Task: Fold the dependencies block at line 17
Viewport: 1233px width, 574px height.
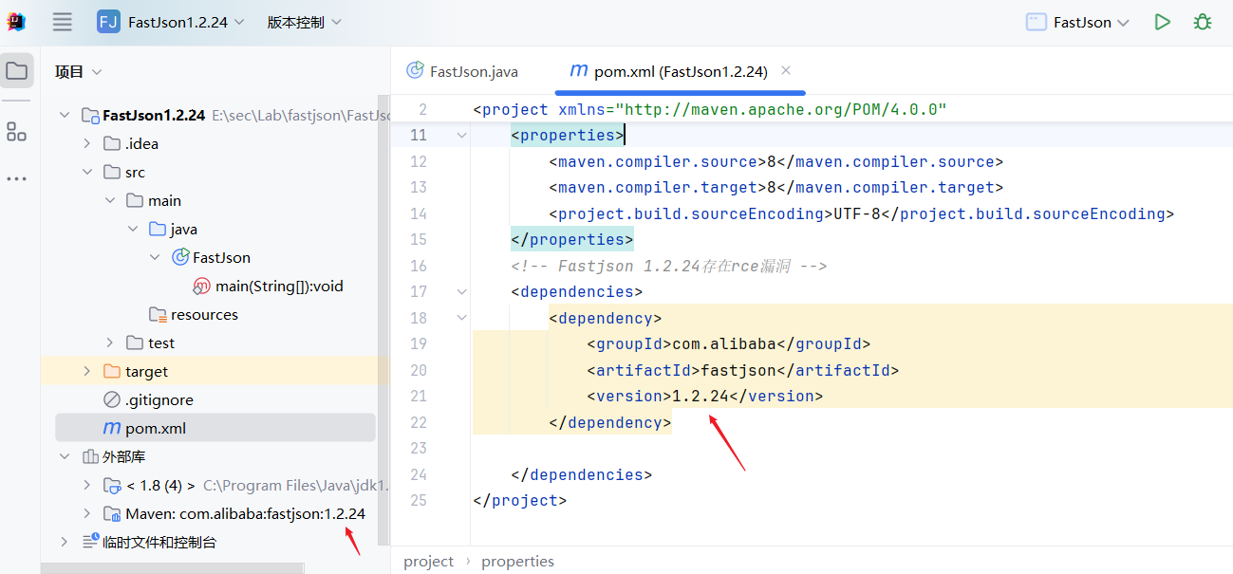Action: pos(461,291)
